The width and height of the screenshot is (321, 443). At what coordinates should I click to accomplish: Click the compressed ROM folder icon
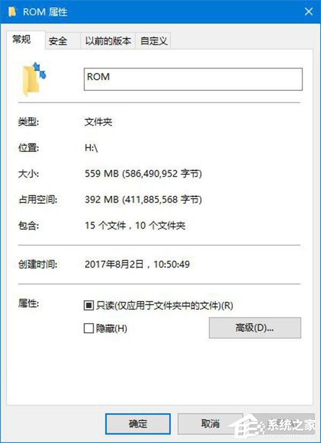(34, 79)
